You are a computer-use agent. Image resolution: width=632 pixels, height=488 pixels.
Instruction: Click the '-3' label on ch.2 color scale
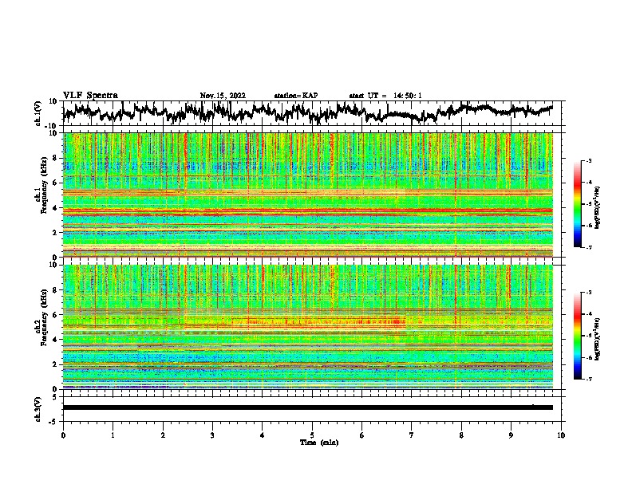point(588,293)
